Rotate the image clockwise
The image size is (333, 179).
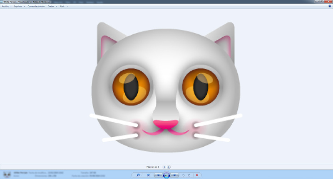189,175
